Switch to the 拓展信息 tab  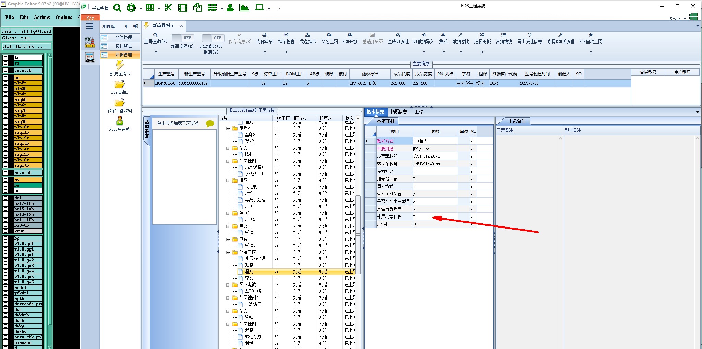pos(399,112)
